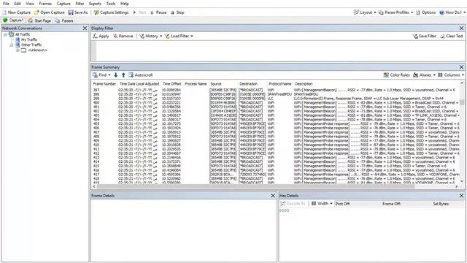
Task: Select frame 398 SPANTreeBPDU row
Action: 276,94
